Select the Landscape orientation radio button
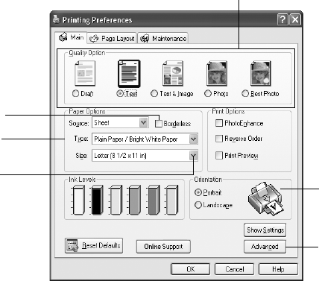This screenshot has height=281, width=319. pyautogui.click(x=198, y=205)
